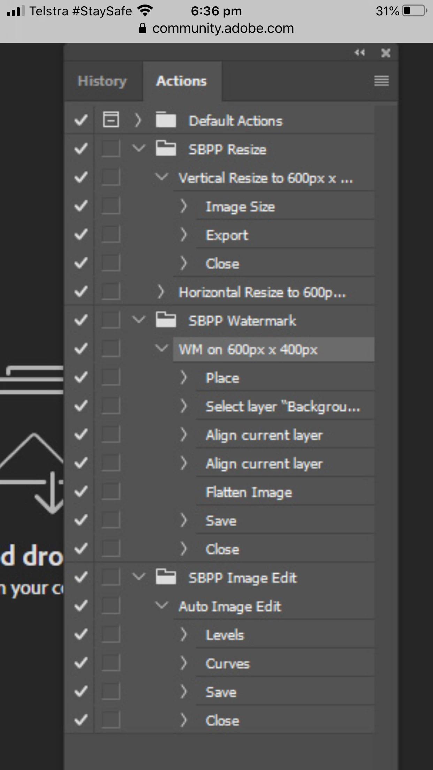Tap the community.adobe.com address bar

pos(216,28)
